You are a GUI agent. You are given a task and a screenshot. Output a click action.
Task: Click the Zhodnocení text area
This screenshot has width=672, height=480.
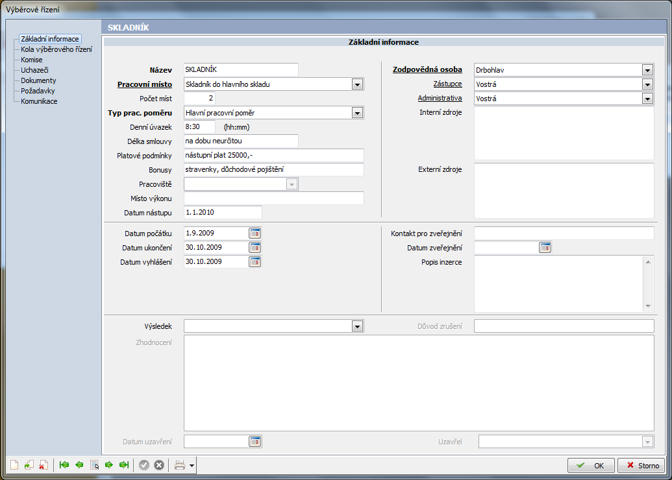[x=419, y=383]
